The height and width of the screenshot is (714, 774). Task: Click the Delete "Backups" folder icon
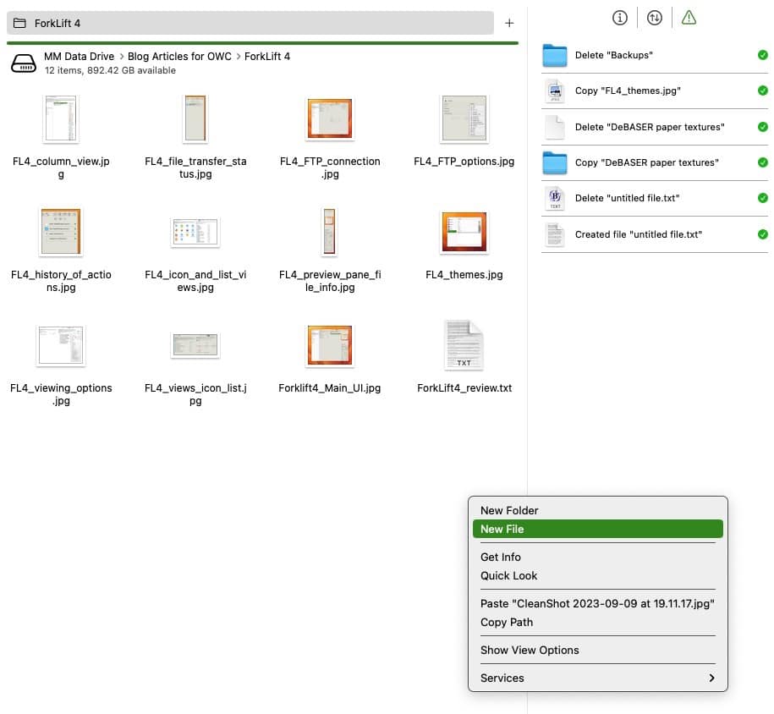click(554, 55)
